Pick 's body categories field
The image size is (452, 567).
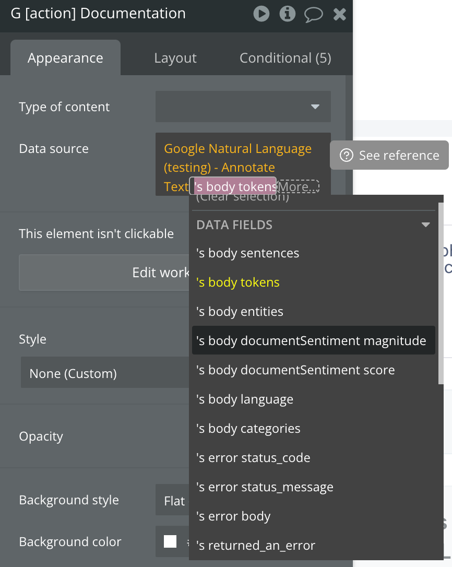[314, 429]
